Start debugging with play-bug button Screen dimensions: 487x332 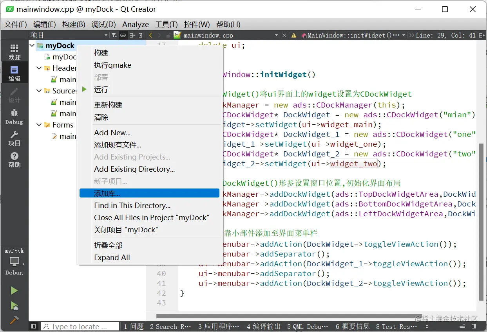pos(14,305)
